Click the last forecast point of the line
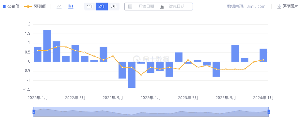Viewport: 302px width, 121px height. click(x=263, y=60)
